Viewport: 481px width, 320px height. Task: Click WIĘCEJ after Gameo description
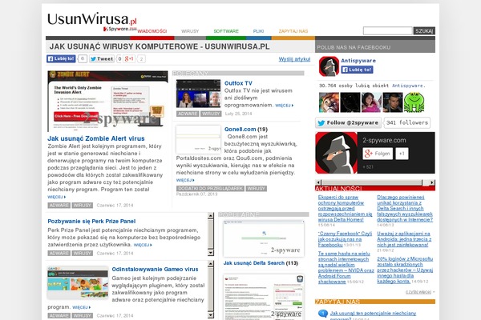pos(81,307)
